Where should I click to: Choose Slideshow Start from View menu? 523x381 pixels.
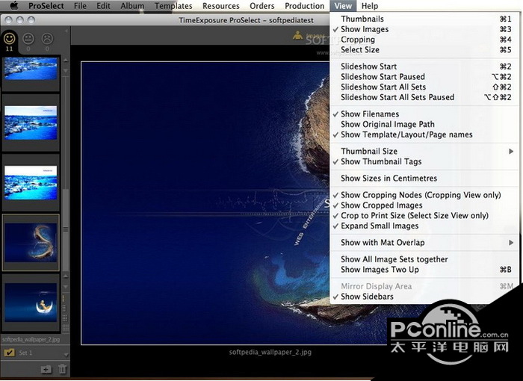368,66
